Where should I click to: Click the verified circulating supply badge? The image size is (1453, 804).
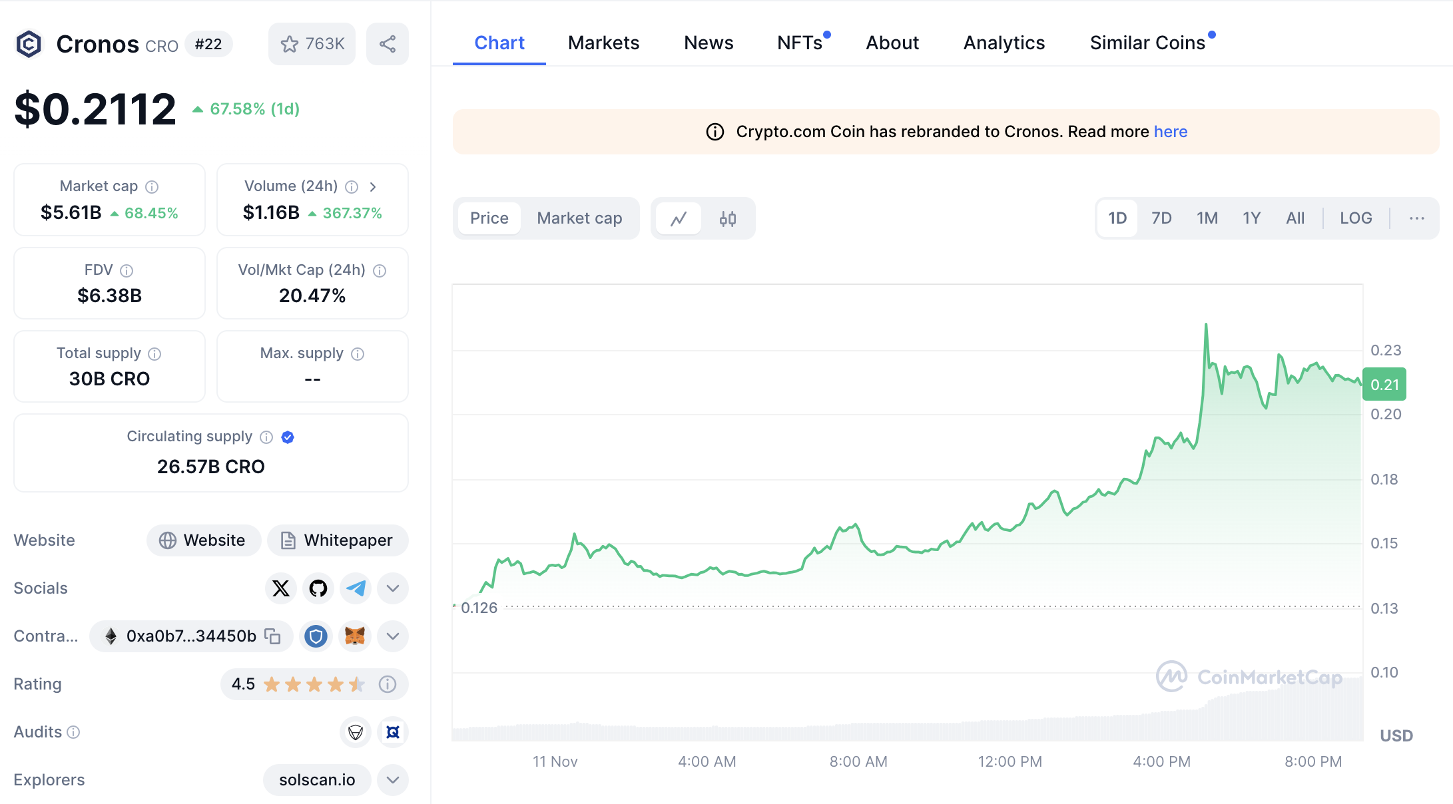[x=288, y=437]
